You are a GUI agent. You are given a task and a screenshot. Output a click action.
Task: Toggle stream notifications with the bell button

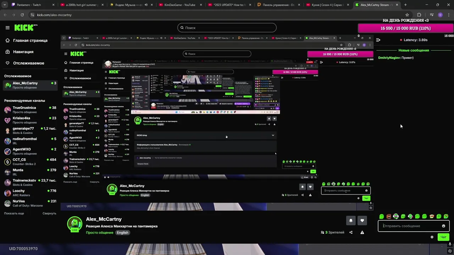tap(351, 220)
